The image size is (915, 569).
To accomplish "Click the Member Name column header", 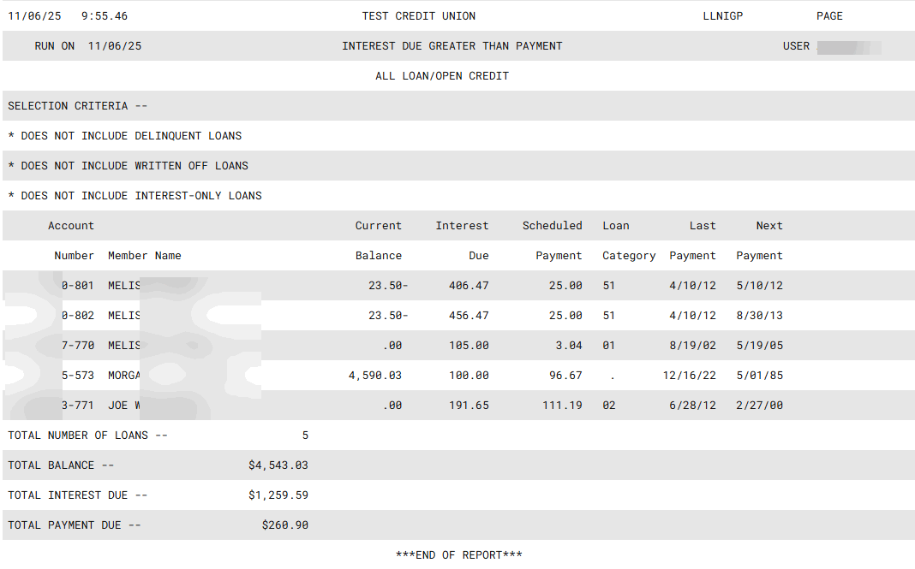I will point(144,256).
